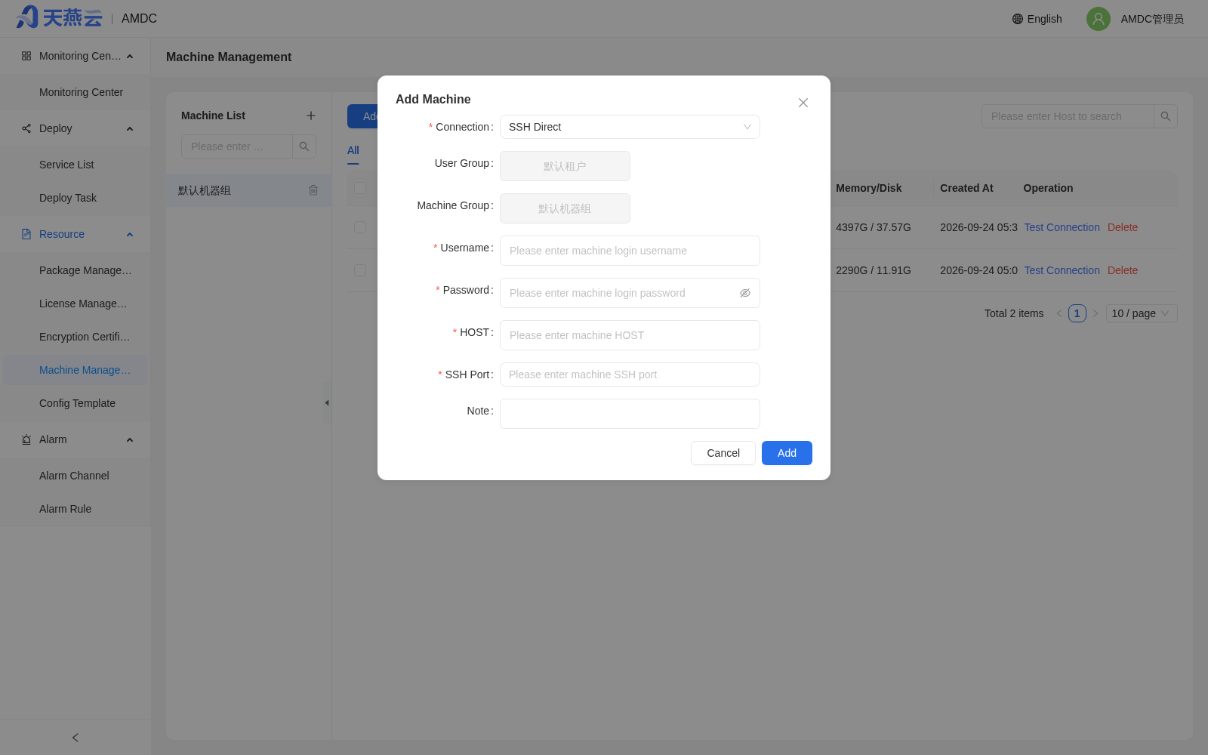Screen dimensions: 1208x755
Task: Focus the HOST input field
Action: click(x=630, y=335)
